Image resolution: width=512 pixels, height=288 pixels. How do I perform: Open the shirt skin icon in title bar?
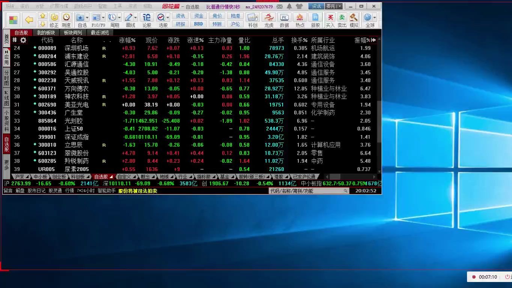tap(299, 6)
